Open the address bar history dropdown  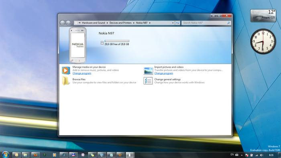click(173, 23)
